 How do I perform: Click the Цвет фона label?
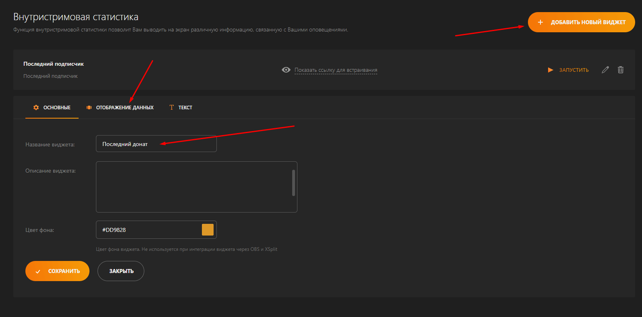[x=39, y=230]
